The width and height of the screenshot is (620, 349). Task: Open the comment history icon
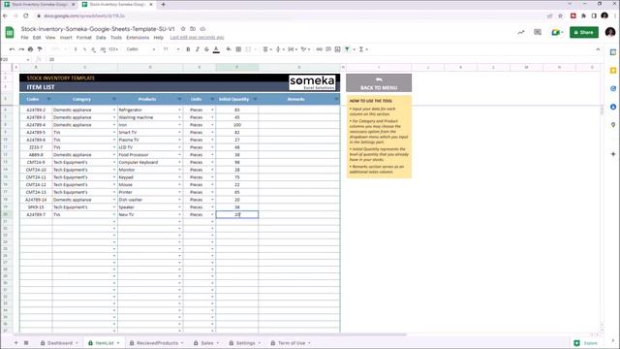tap(538, 32)
